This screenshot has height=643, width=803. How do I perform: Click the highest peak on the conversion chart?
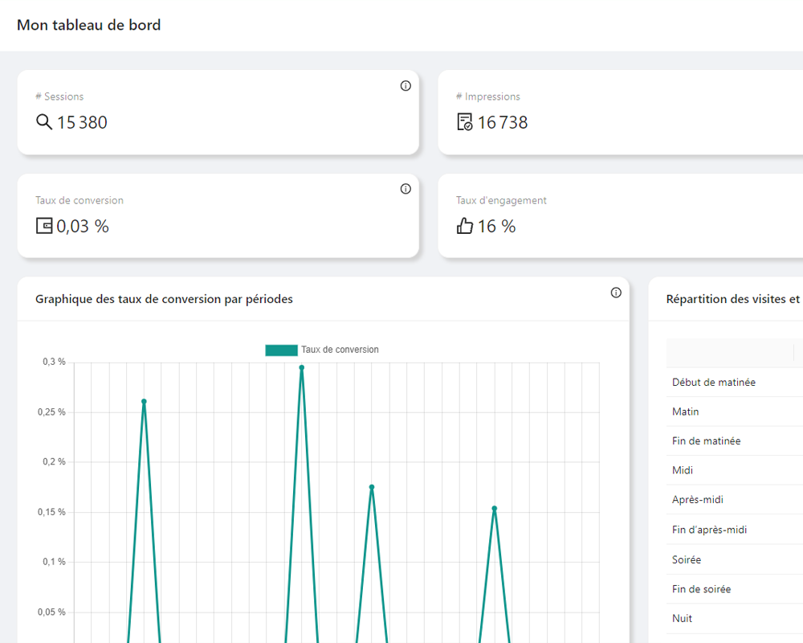coord(303,367)
